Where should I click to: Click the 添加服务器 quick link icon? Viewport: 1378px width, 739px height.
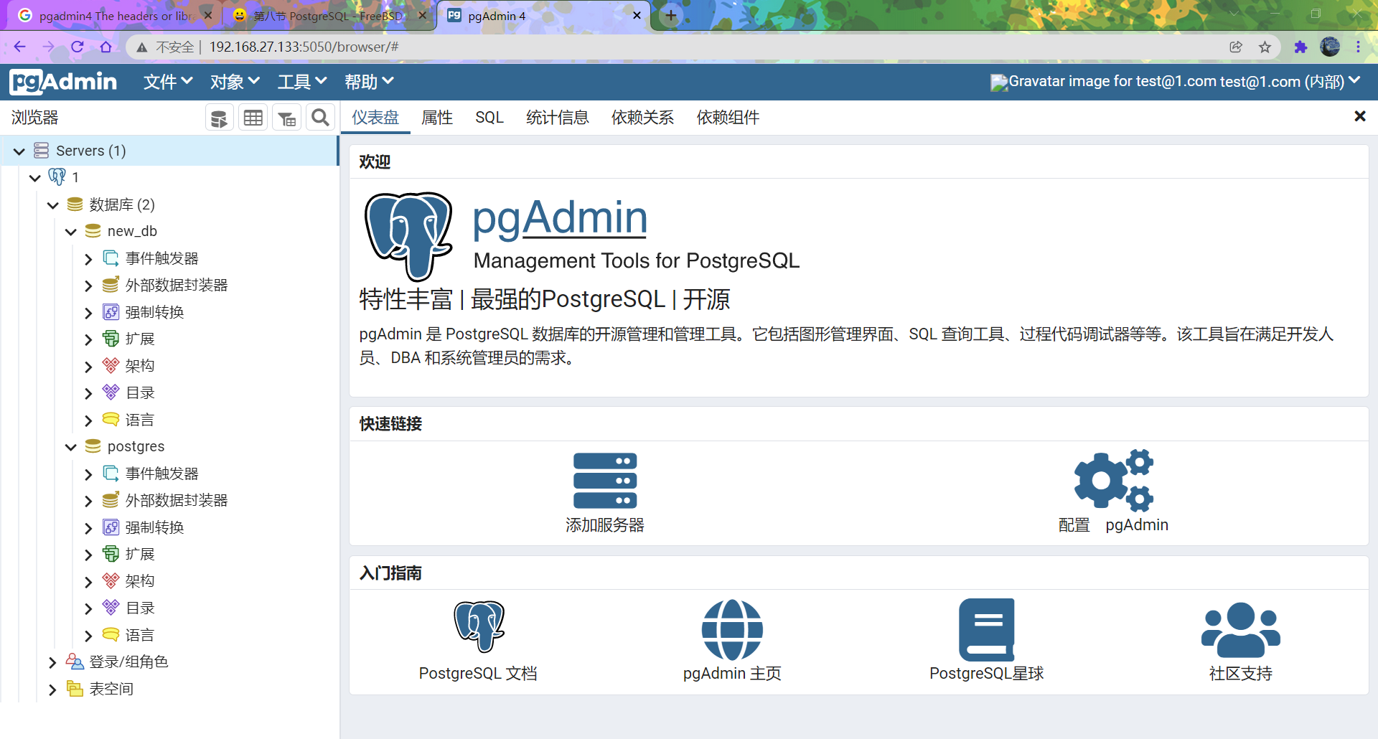tap(605, 482)
